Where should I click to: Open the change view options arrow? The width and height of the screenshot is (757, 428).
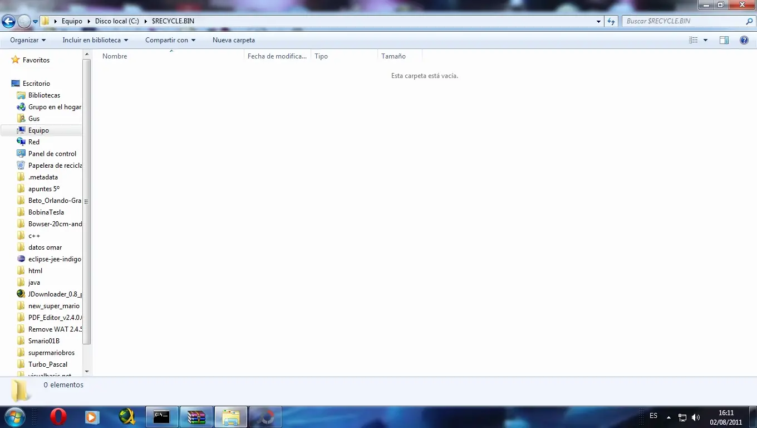(705, 40)
